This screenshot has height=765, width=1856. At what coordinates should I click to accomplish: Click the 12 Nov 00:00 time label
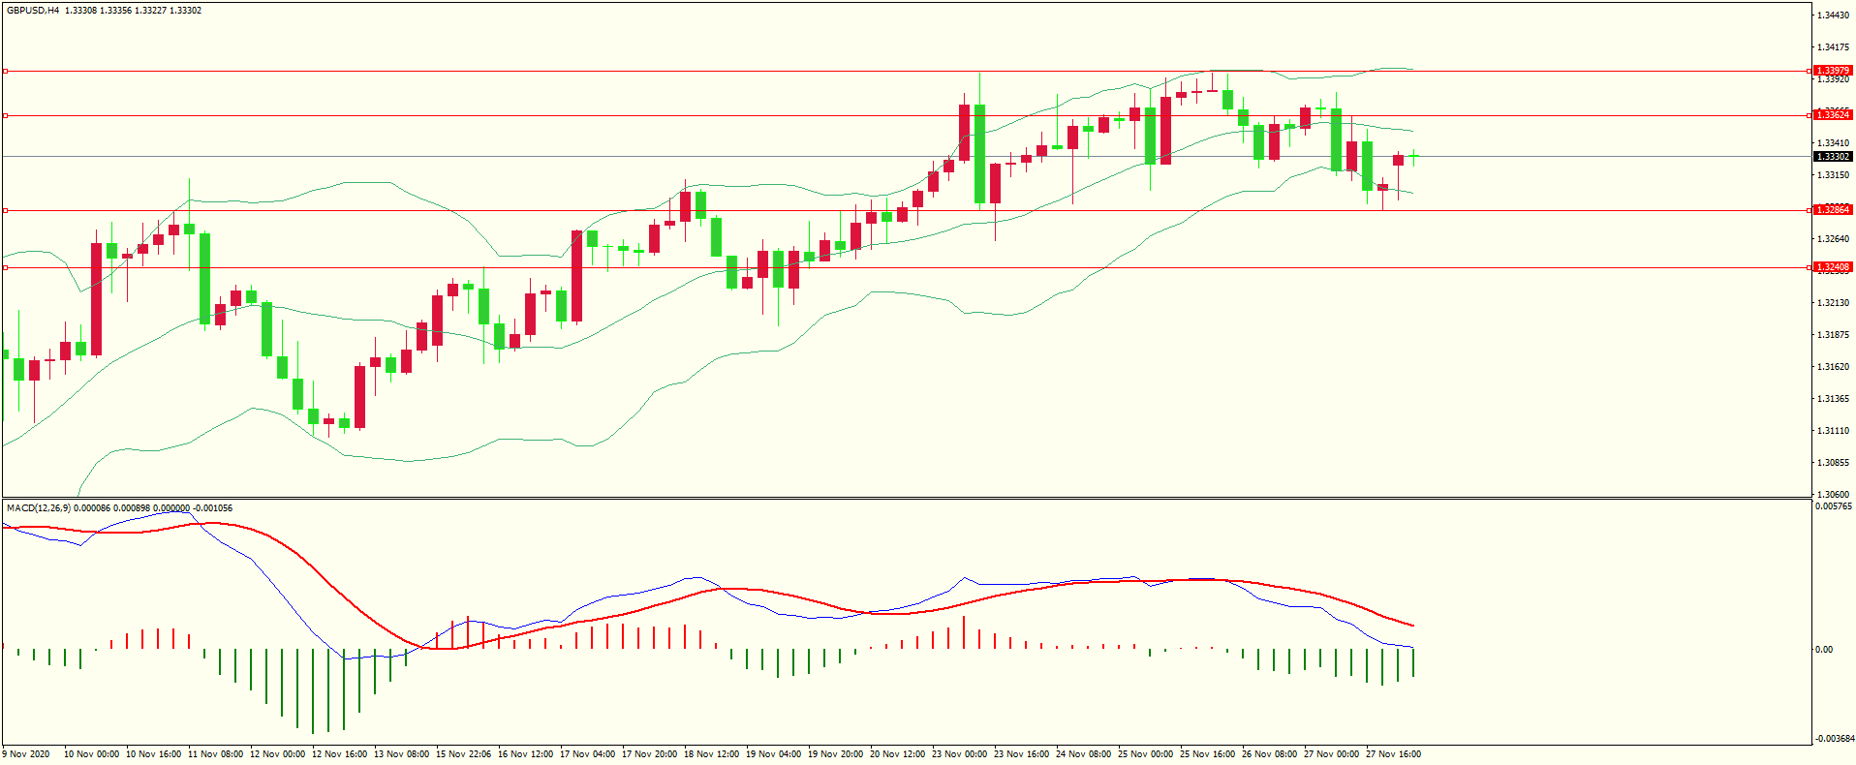point(278,754)
